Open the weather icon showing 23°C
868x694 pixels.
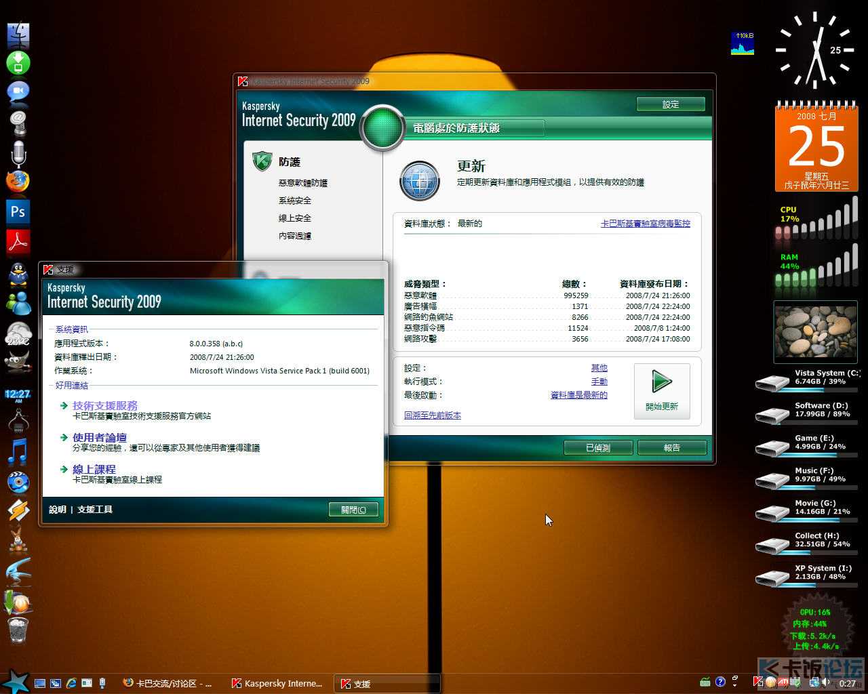point(18,334)
